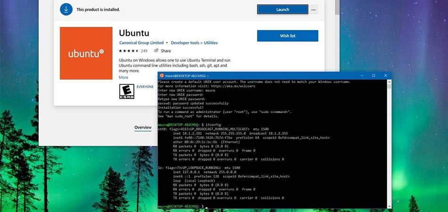This screenshot has height=212, width=448.
Task: Click the terminal scrollbar down arrow
Action: (x=389, y=206)
